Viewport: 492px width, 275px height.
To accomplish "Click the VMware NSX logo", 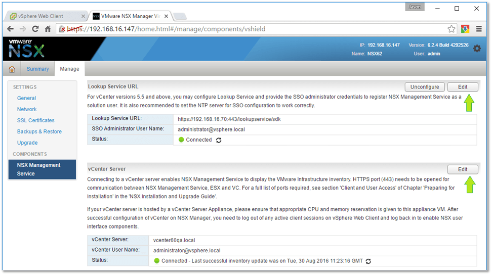I will pyautogui.click(x=26, y=49).
